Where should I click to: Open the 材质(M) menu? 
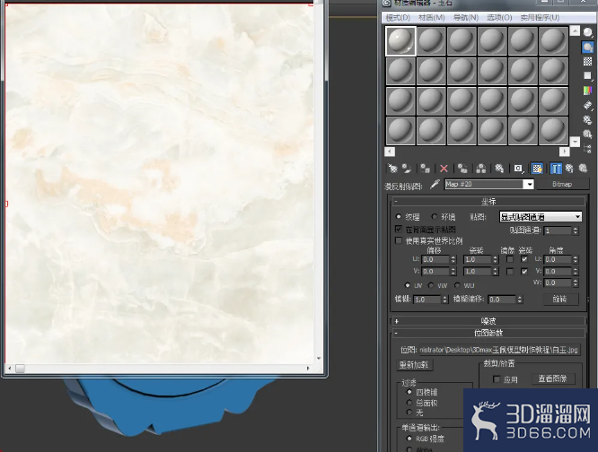(x=431, y=18)
